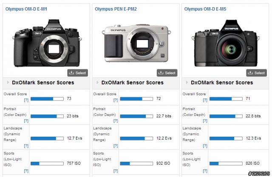272x177 pixels.
Task: Click the '22.8 bits' color depth value
Action: pos(253,116)
